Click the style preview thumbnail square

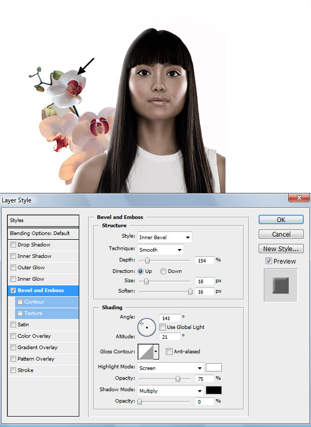pos(280,285)
